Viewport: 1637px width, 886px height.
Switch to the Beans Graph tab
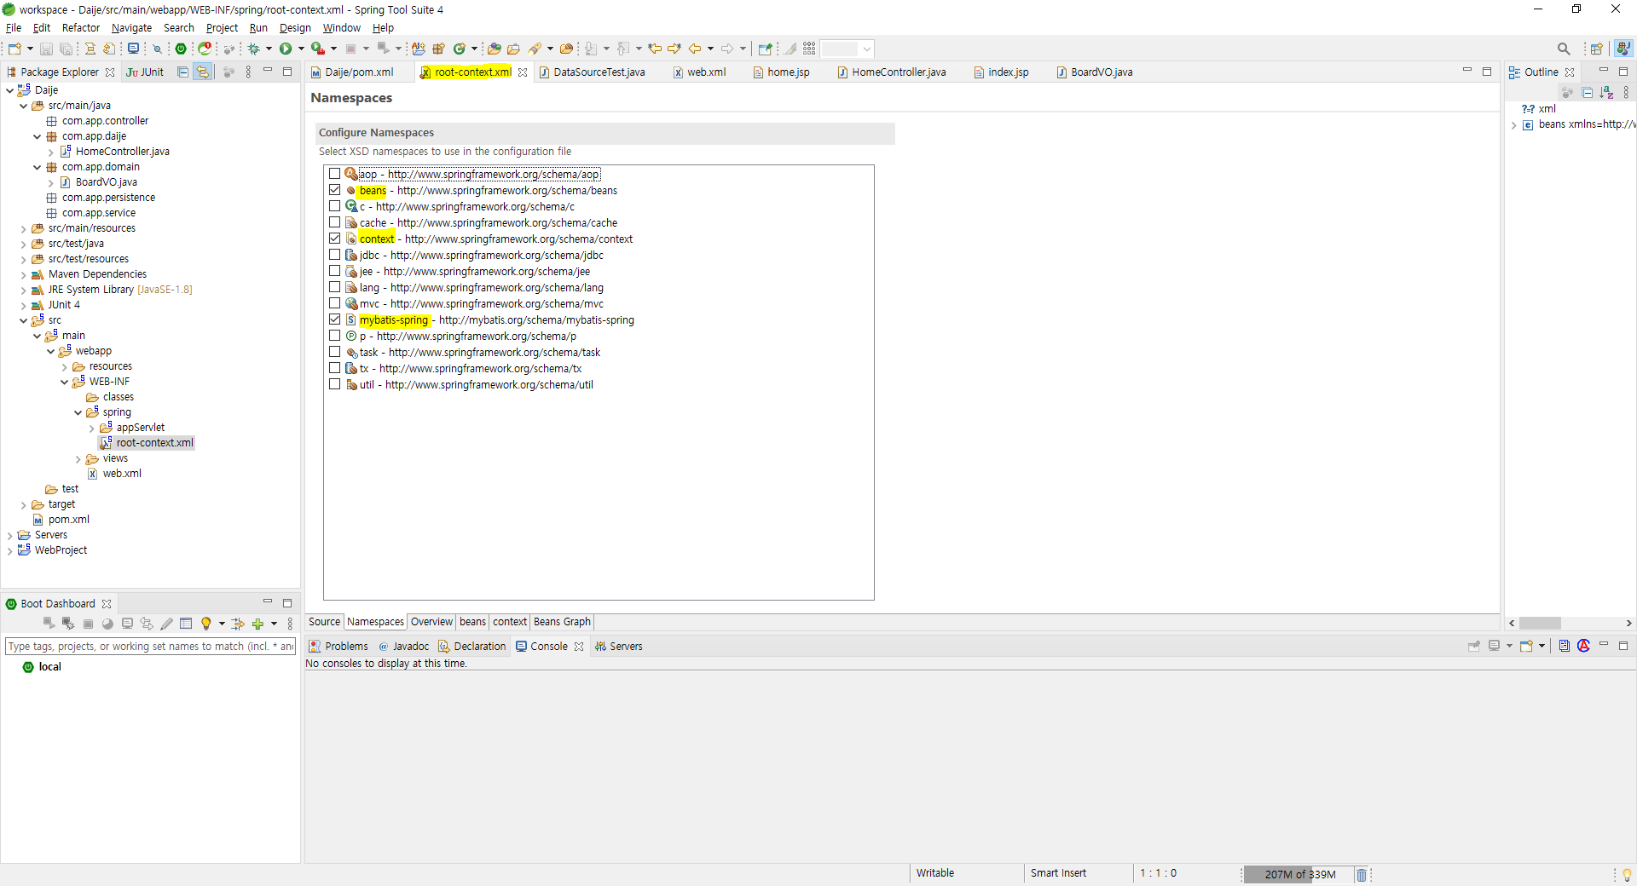[562, 622]
